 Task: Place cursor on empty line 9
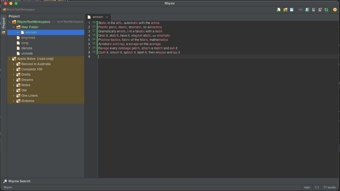(218, 57)
